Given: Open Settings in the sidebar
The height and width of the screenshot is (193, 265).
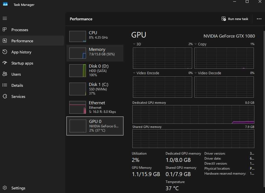Looking at the screenshot, I should (32, 188).
